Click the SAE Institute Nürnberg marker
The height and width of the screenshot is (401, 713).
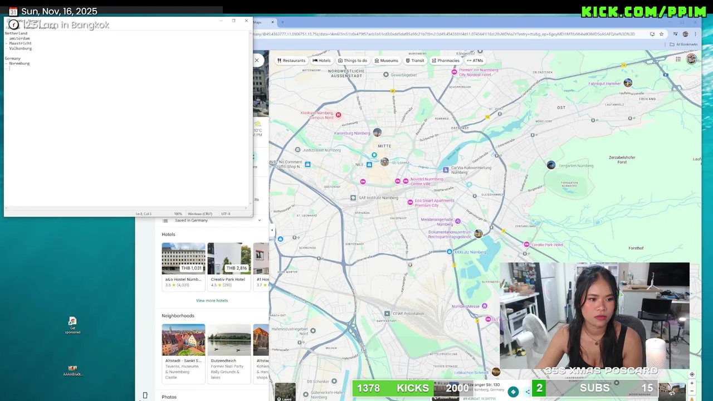(x=353, y=198)
